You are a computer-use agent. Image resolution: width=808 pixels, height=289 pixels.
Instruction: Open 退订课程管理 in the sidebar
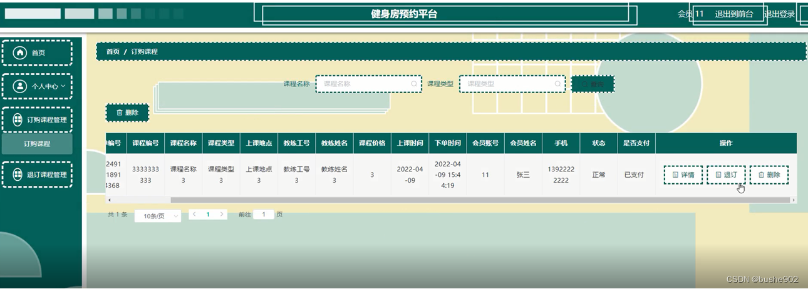(37, 175)
